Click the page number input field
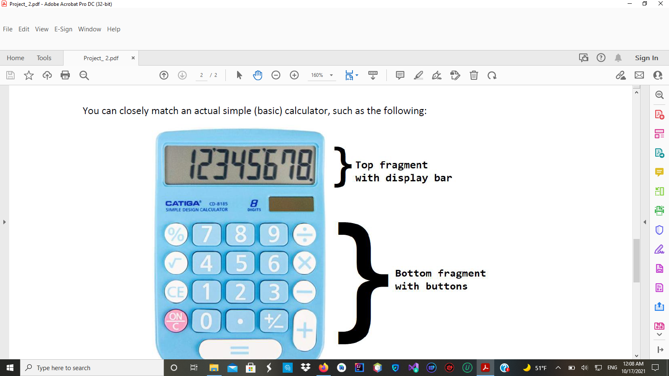Viewport: 669px width, 376px height. tap(202, 75)
